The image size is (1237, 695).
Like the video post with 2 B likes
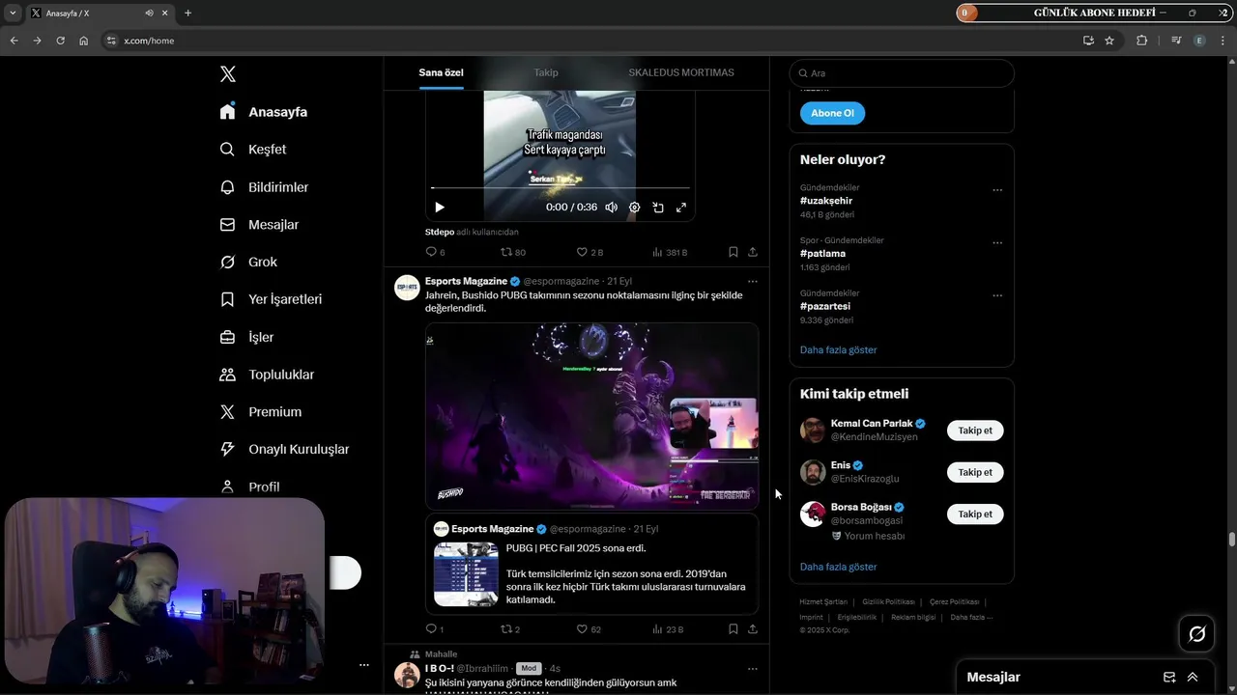coord(590,252)
